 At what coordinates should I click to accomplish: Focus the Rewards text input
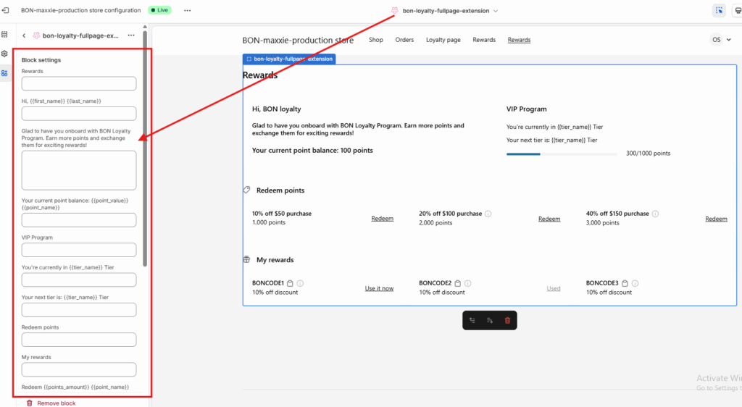[x=79, y=84]
